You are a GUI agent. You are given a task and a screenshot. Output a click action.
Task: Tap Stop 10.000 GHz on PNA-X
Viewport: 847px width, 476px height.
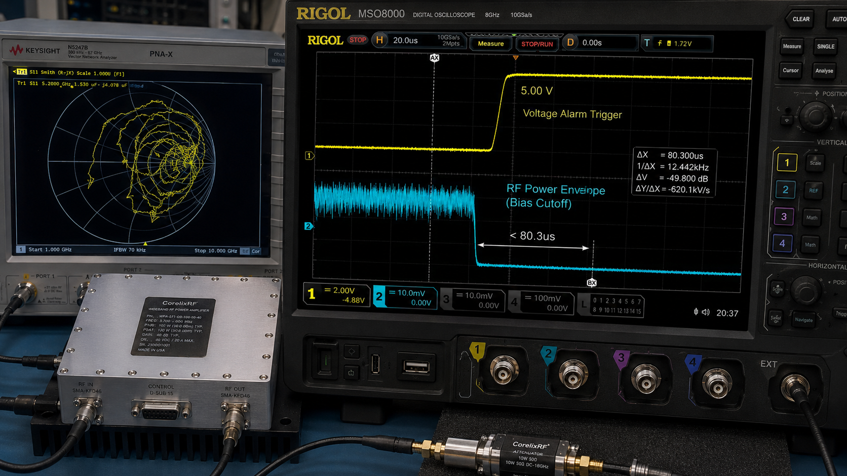coord(216,250)
